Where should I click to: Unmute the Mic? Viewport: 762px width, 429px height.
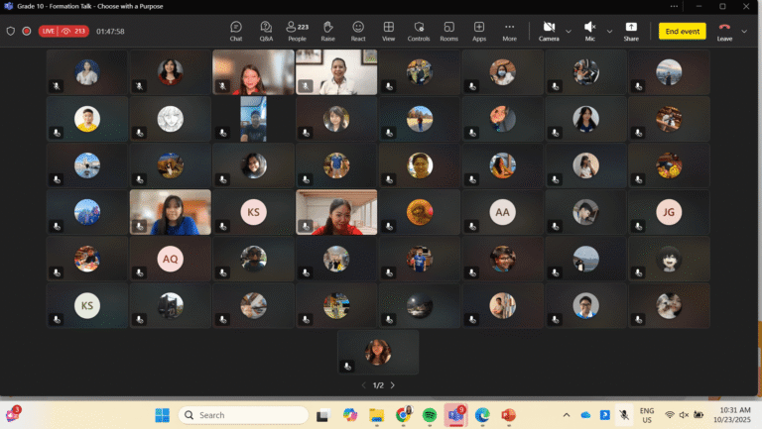click(590, 32)
